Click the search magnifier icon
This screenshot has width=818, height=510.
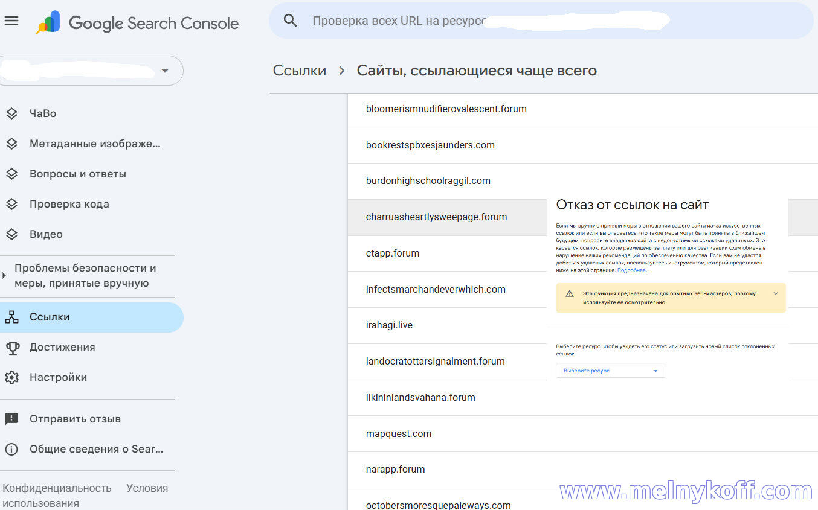tap(291, 21)
